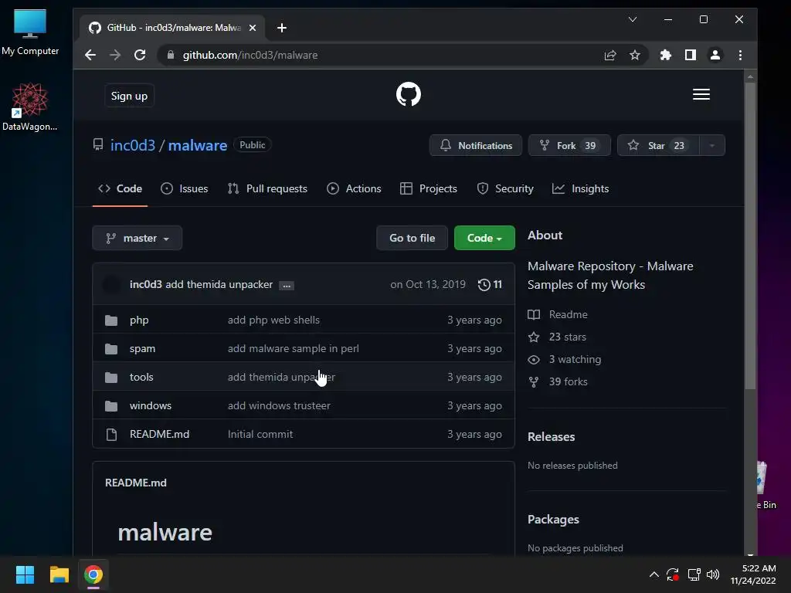Open the volume speaker tray icon
Screen dimensions: 791x593
tap(713, 574)
